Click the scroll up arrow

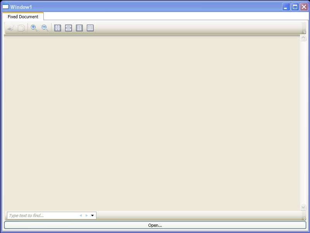[x=303, y=38]
